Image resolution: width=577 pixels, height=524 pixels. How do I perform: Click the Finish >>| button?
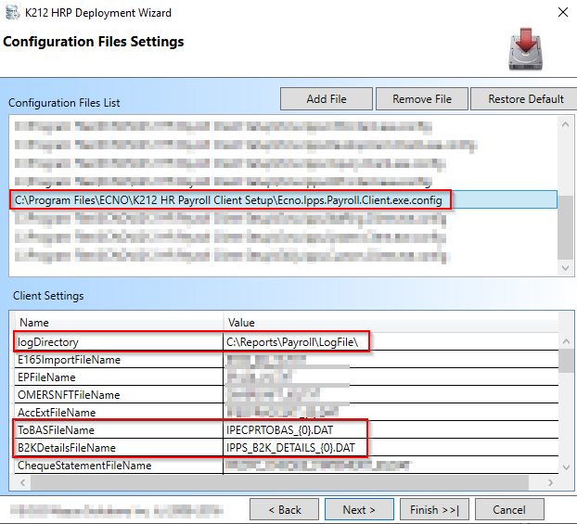pos(434,510)
